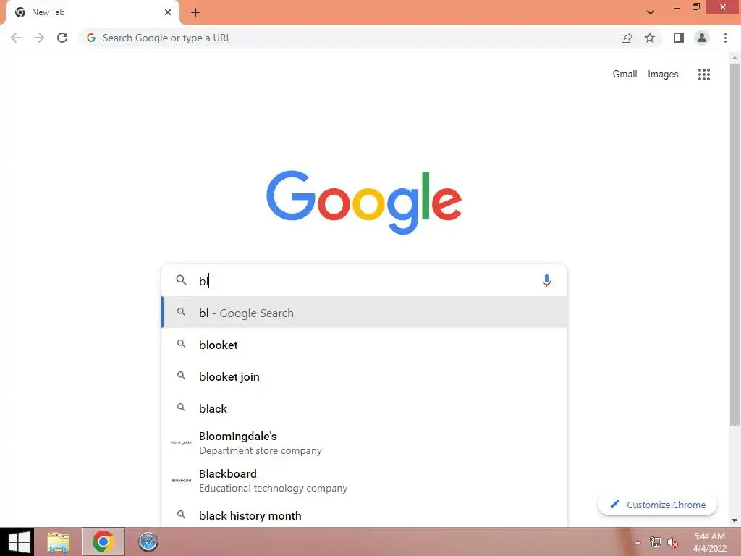Open a new tab with the plus button

195,12
